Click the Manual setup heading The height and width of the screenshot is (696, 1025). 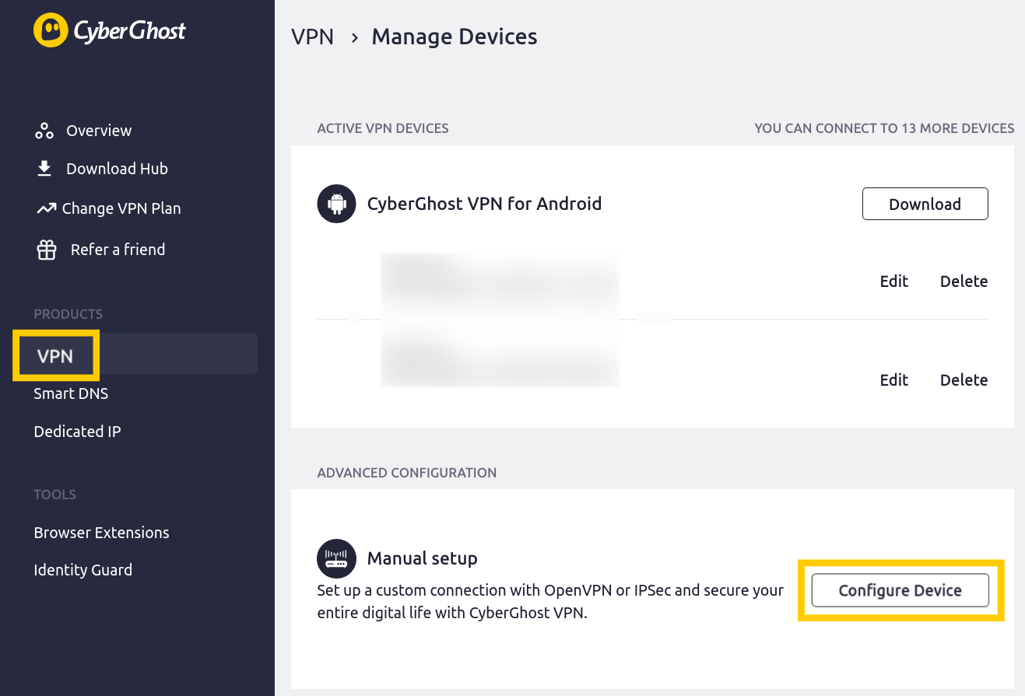(422, 558)
